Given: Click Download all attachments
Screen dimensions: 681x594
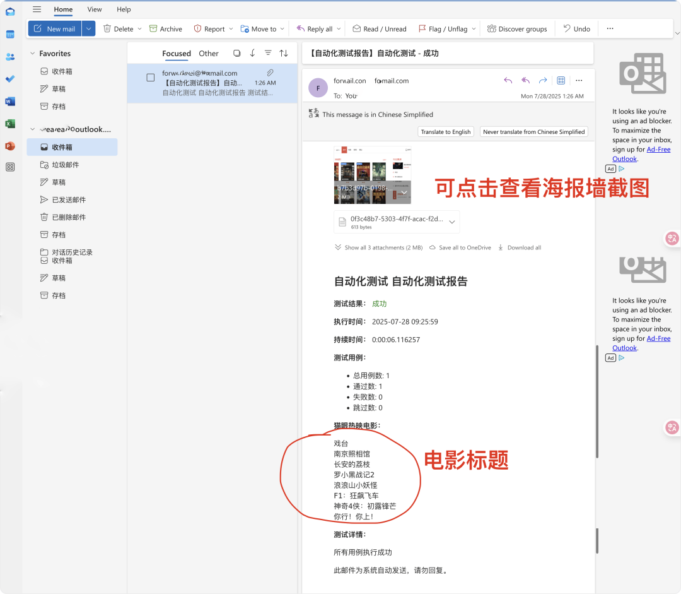Looking at the screenshot, I should (520, 247).
